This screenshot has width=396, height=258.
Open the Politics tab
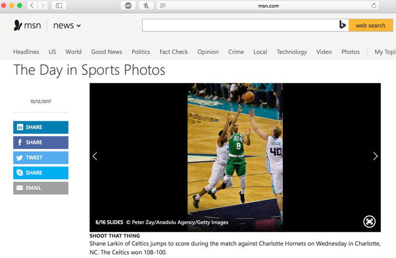[141, 52]
